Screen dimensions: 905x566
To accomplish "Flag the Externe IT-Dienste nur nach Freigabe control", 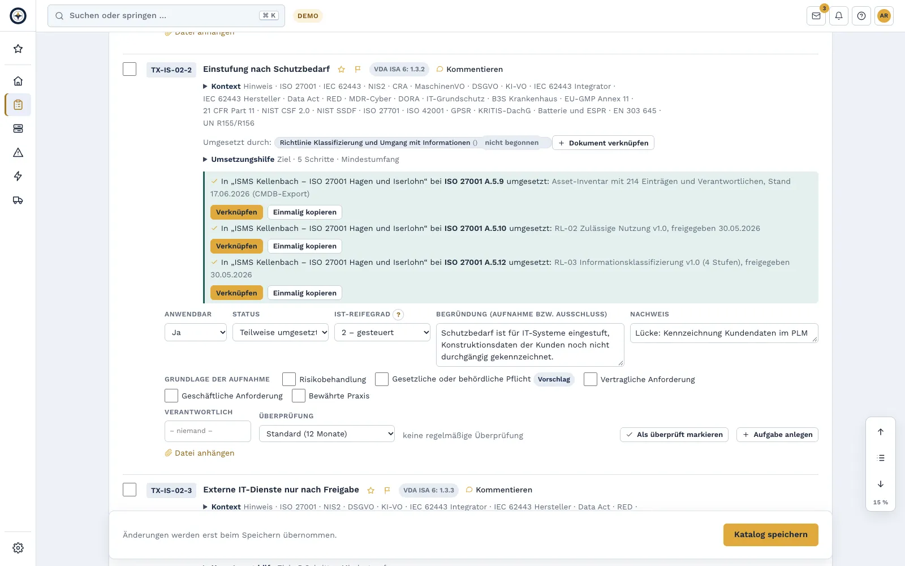I will pyautogui.click(x=387, y=490).
